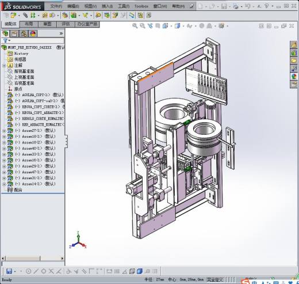Toggle the wireframe box display icon at bottom
Screen dimensions: 299x284
click(132, 271)
